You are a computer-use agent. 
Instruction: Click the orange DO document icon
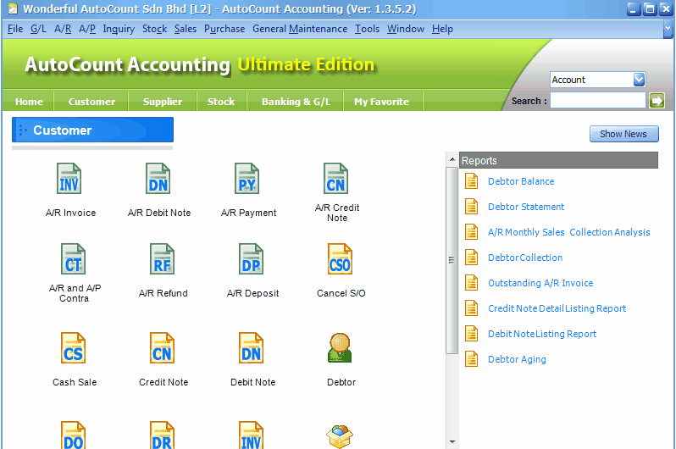pos(74,435)
